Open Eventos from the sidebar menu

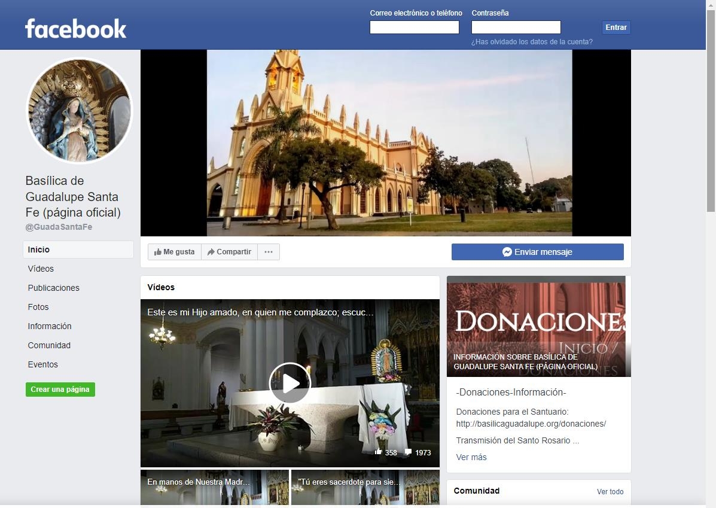point(43,364)
